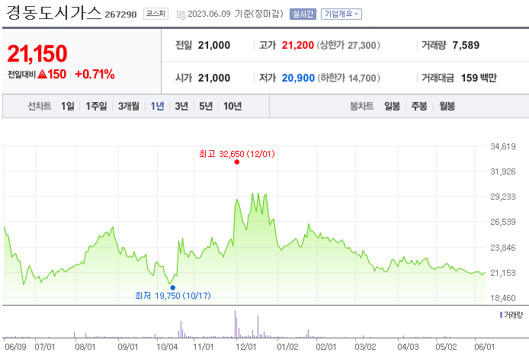
Task: Switch to 주봉 candlestick chart
Action: 419,106
